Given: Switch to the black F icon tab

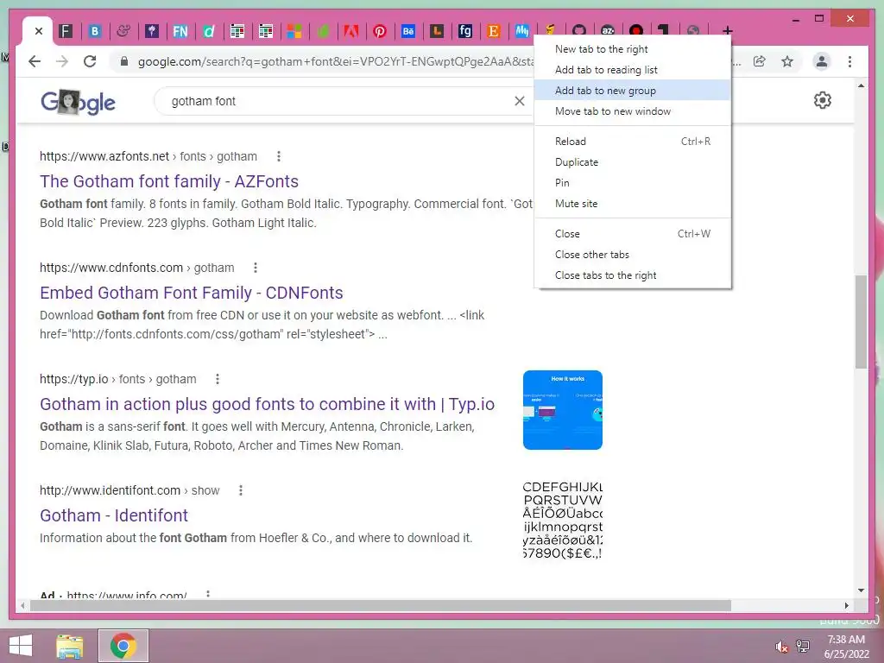Looking at the screenshot, I should pyautogui.click(x=66, y=31).
